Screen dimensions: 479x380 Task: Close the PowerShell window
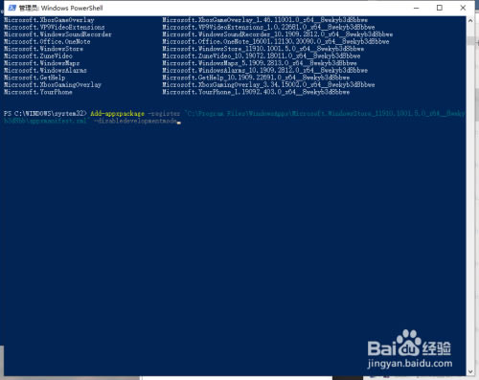(x=463, y=8)
